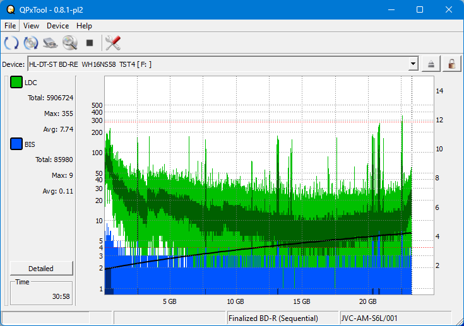Expand the Device dropdown arrow
This screenshot has height=326, width=464.
(x=413, y=64)
